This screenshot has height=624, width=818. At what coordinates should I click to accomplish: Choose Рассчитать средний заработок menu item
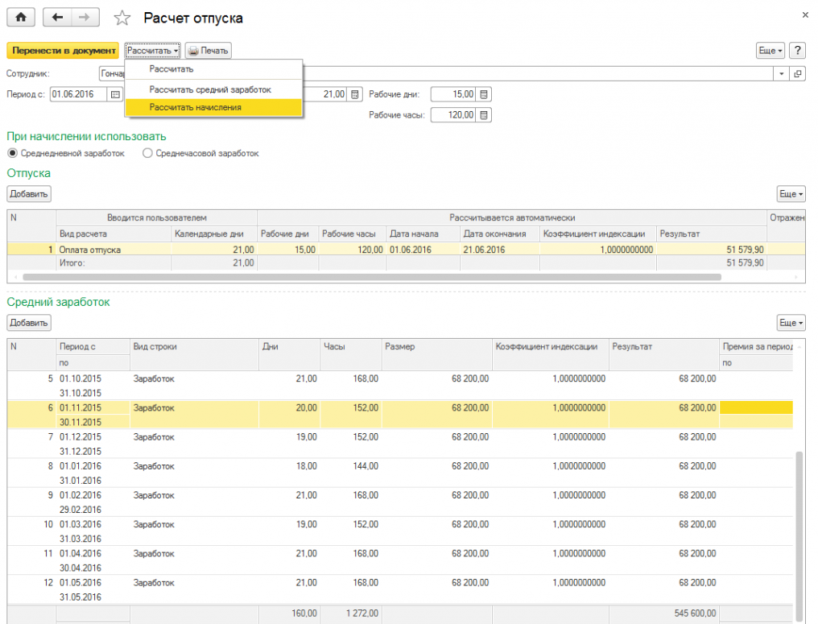210,89
